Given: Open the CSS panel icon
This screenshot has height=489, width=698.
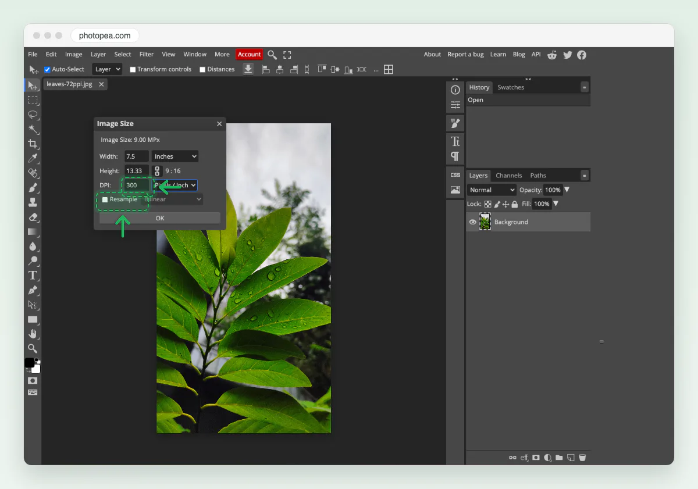Looking at the screenshot, I should click(455, 174).
